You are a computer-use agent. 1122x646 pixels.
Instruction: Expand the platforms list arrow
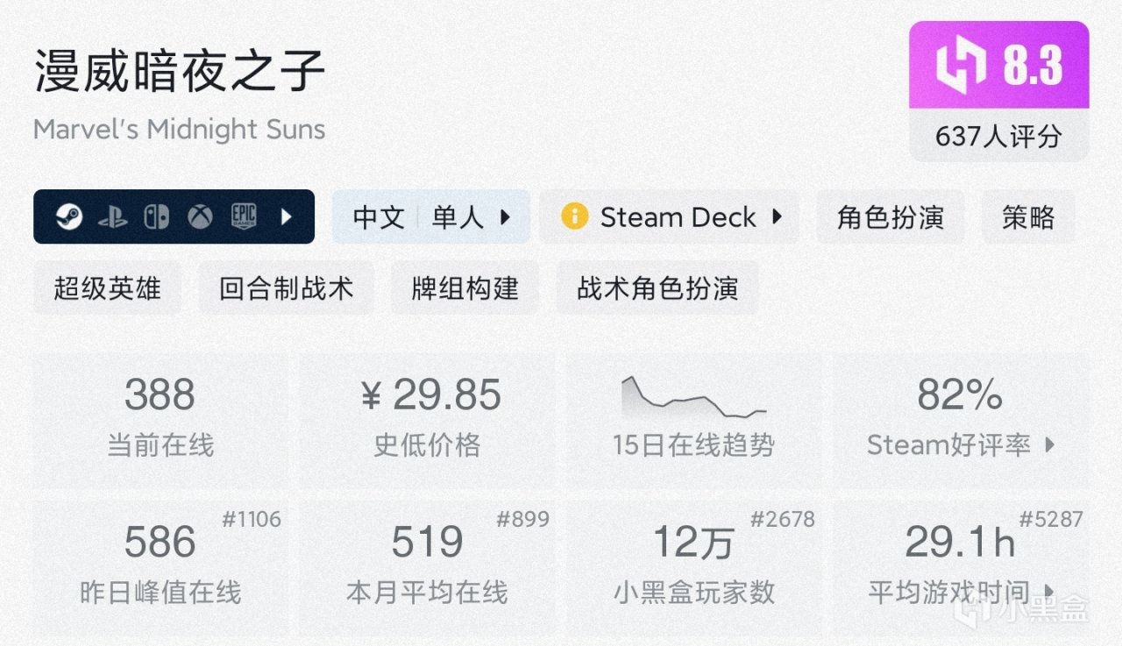click(x=286, y=217)
